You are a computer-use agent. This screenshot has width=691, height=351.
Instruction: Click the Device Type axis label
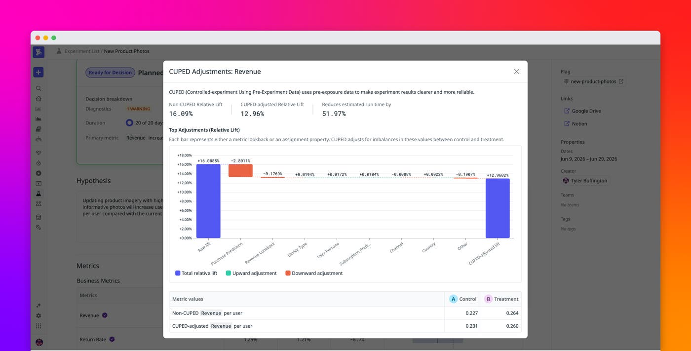[x=297, y=249]
